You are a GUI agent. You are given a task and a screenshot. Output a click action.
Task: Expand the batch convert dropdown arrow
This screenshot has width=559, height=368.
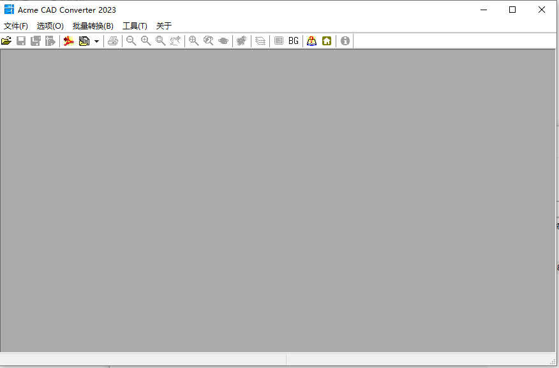96,41
